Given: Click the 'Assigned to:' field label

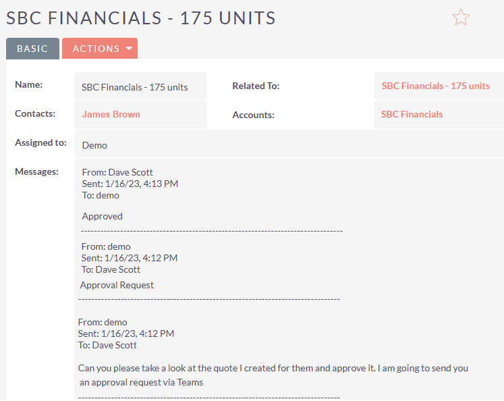Looking at the screenshot, I should [40, 142].
